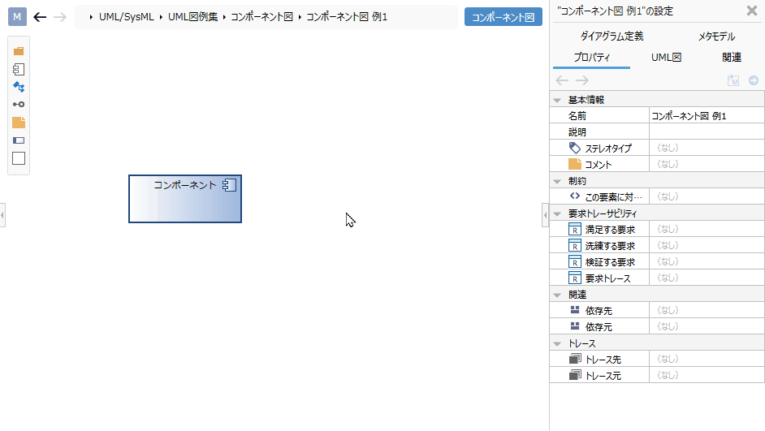Go forward with the grayed right arrow
This screenshot has height=431, width=765.
[x=59, y=17]
